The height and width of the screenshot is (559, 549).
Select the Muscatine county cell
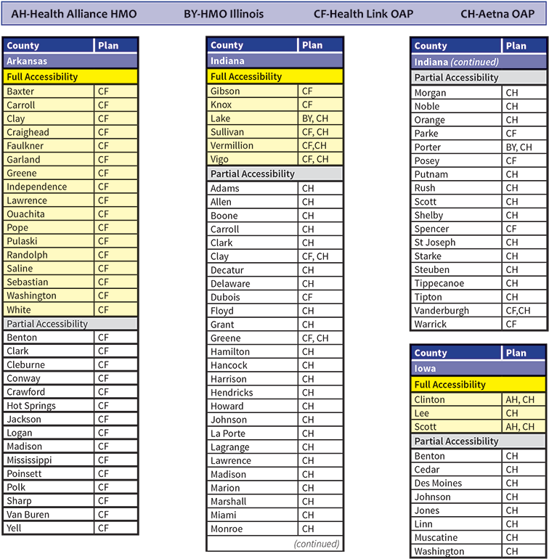point(456,538)
